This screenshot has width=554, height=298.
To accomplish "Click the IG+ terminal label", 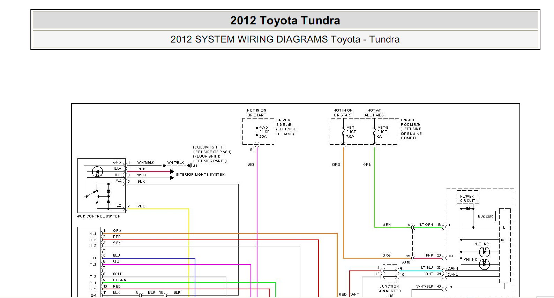I will pyautogui.click(x=451, y=256).
